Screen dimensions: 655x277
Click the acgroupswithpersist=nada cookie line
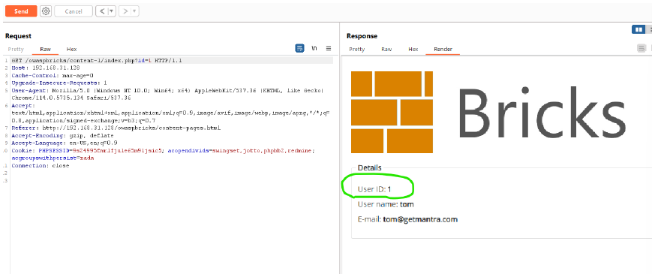click(53, 158)
